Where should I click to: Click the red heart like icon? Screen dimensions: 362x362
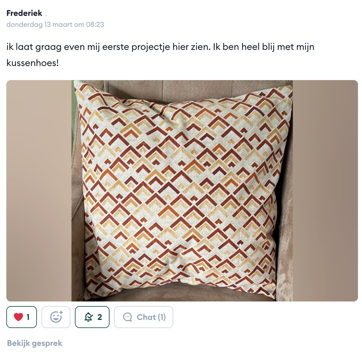[18, 317]
